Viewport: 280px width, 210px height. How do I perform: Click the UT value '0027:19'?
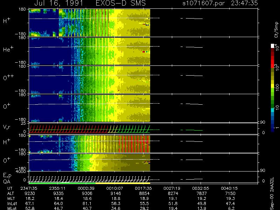point(172,188)
